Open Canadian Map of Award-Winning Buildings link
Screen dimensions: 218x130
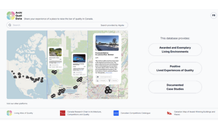tap(195, 113)
